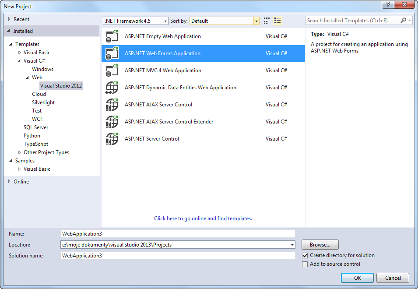Click Cancel to dismiss dialog

(x=393, y=278)
